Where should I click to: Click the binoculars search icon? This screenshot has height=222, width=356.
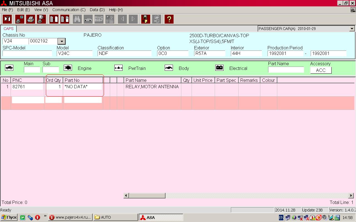(x=77, y=19)
